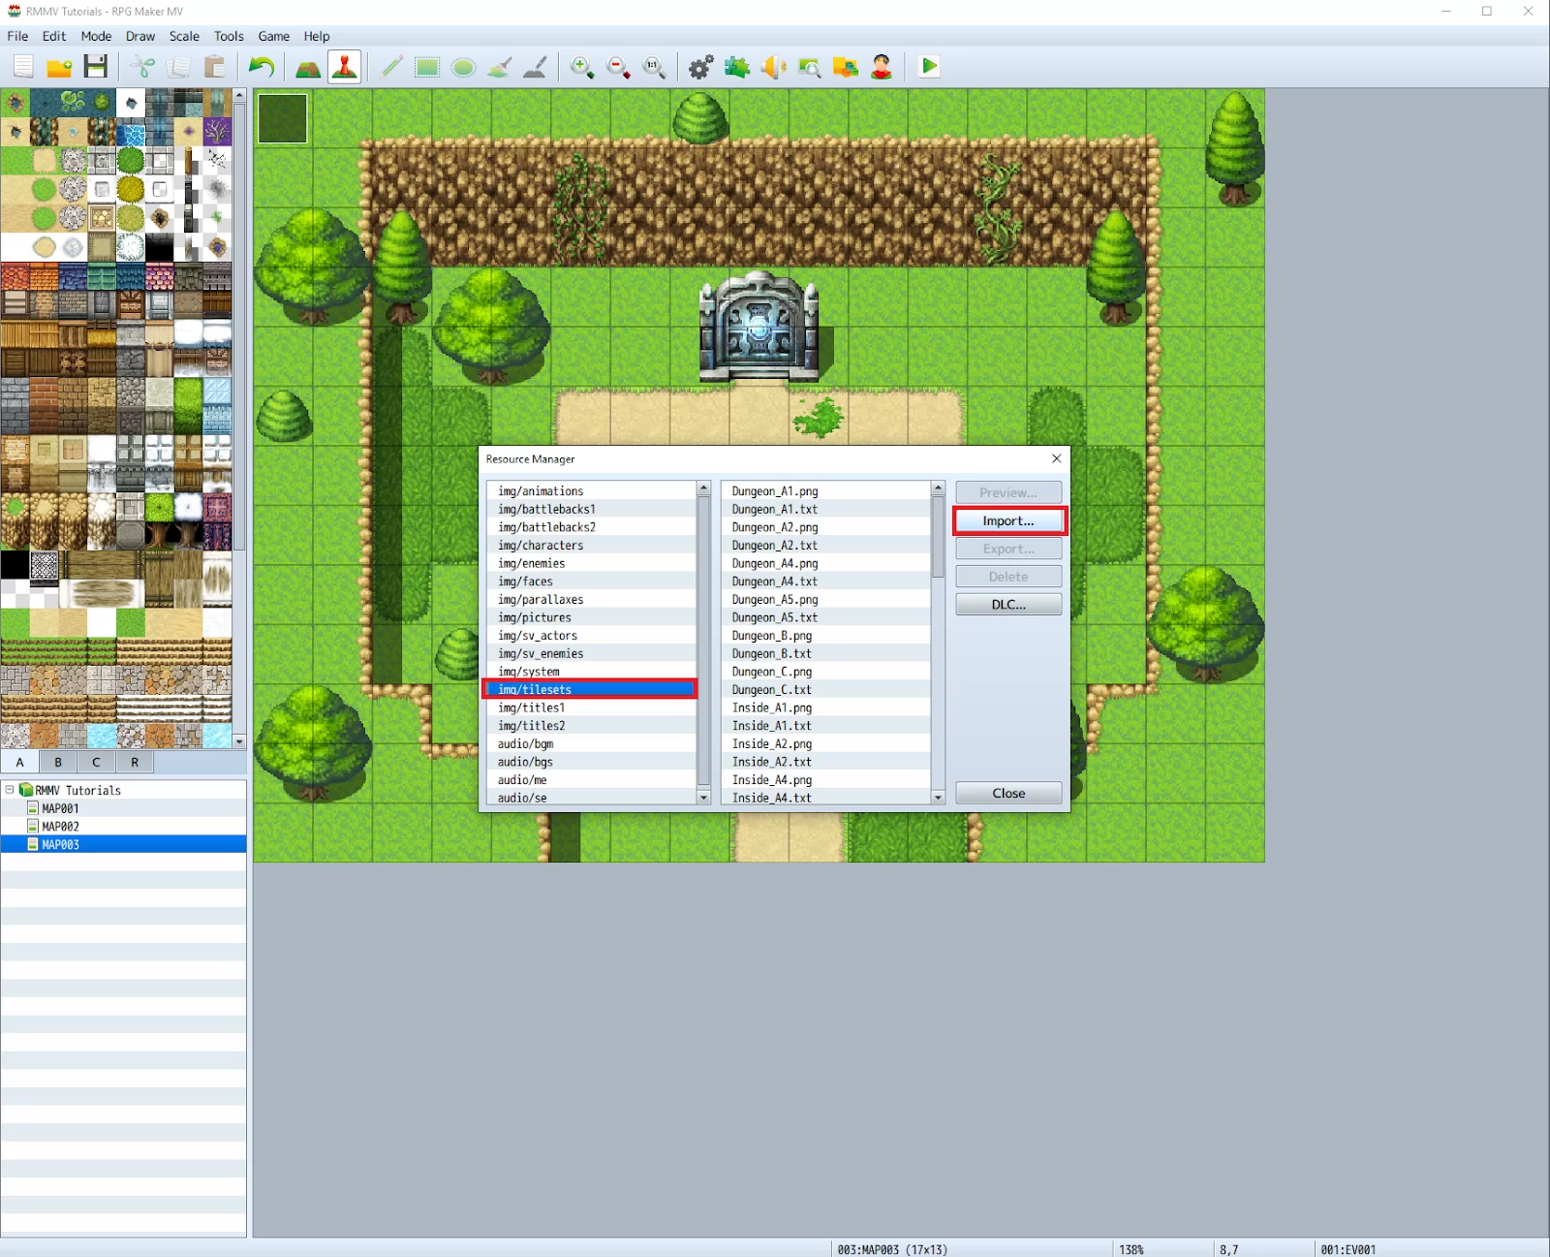The height and width of the screenshot is (1257, 1550).
Task: Click the Close button in Resource Manager
Action: (x=1008, y=793)
